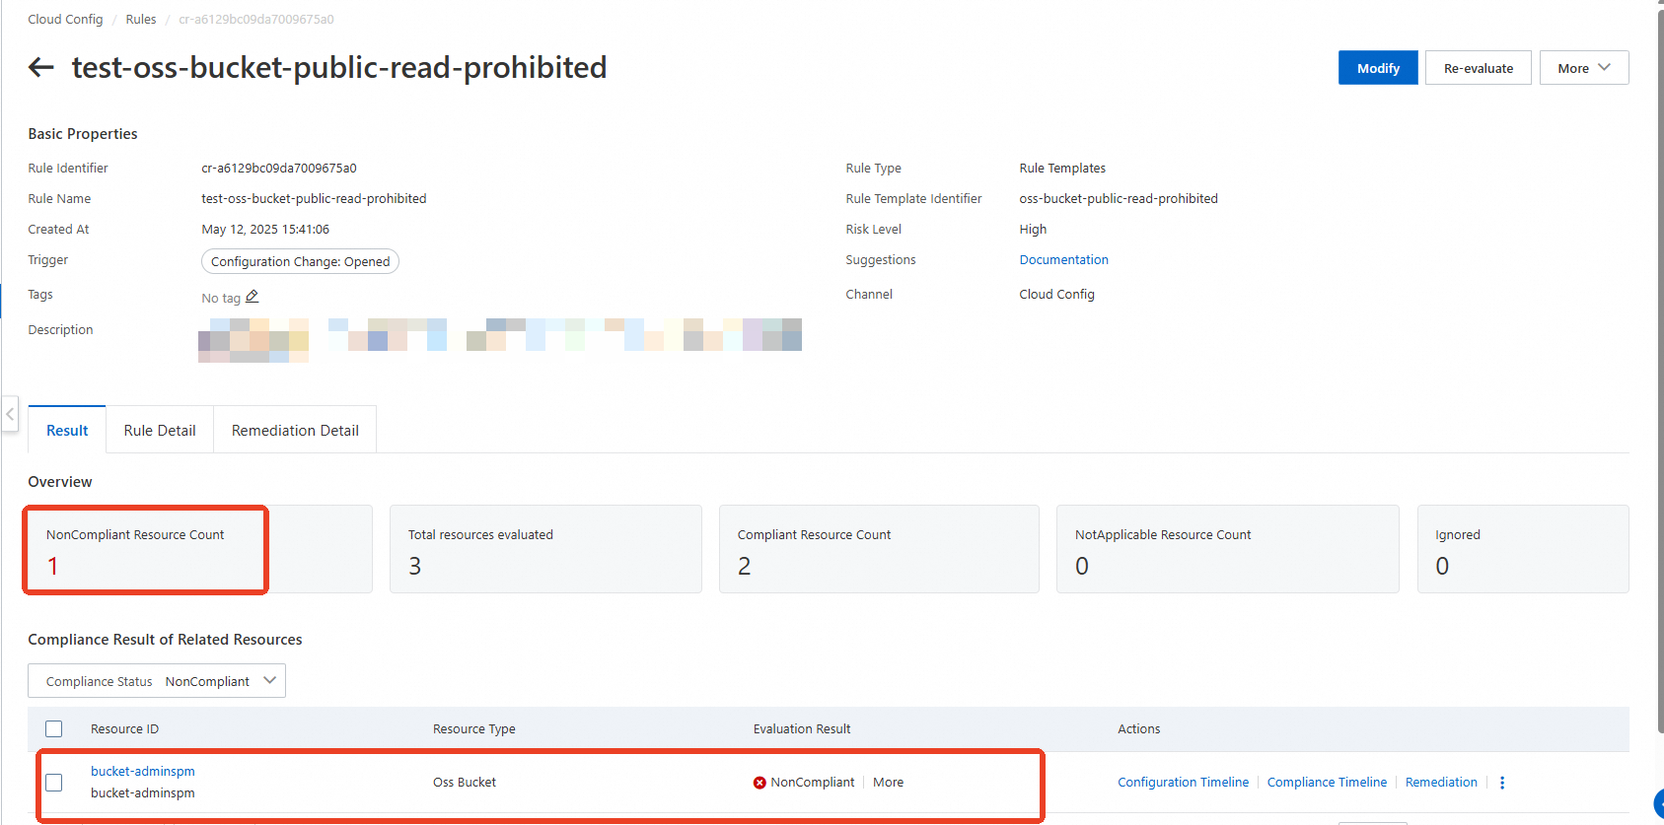1664x825 pixels.
Task: Click the Actions column header
Action: pyautogui.click(x=1138, y=729)
